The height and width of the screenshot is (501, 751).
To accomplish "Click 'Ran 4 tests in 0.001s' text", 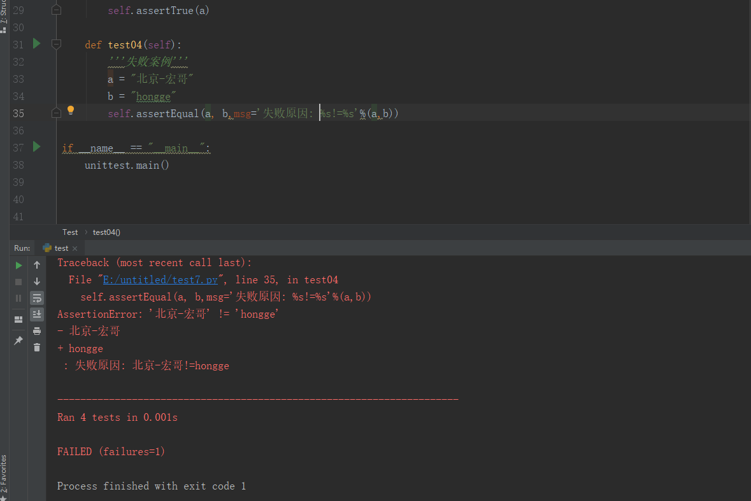I will (x=117, y=417).
